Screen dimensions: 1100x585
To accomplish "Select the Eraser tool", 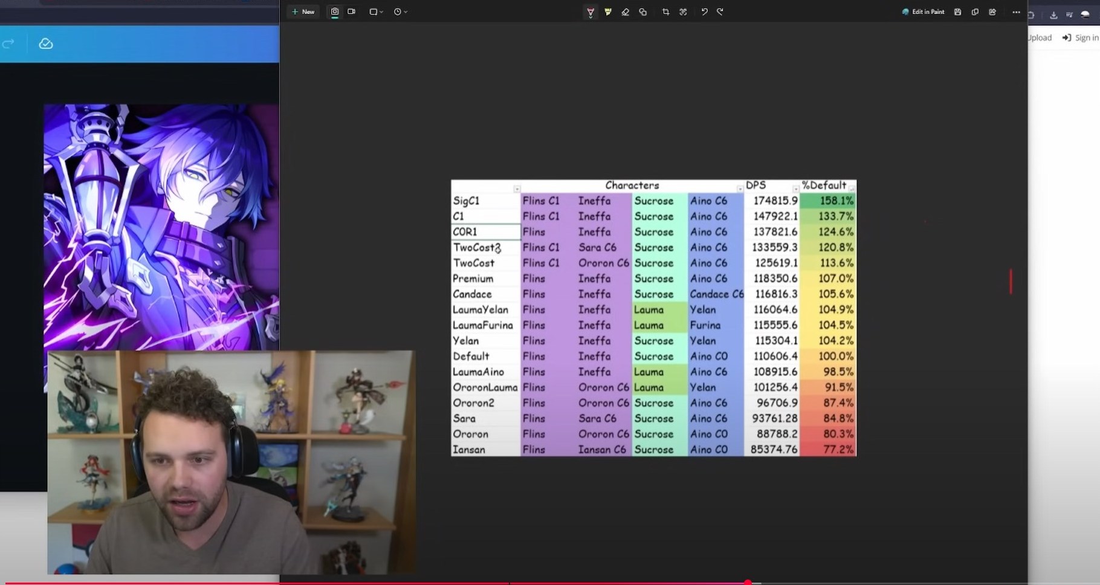I will (626, 12).
